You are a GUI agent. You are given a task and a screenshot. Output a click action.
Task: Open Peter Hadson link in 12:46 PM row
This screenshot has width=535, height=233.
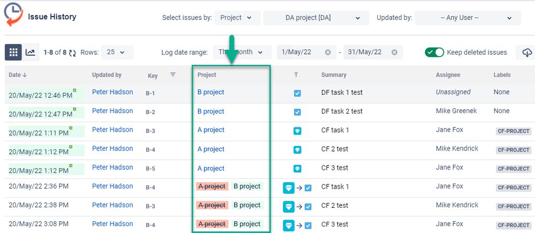point(112,92)
